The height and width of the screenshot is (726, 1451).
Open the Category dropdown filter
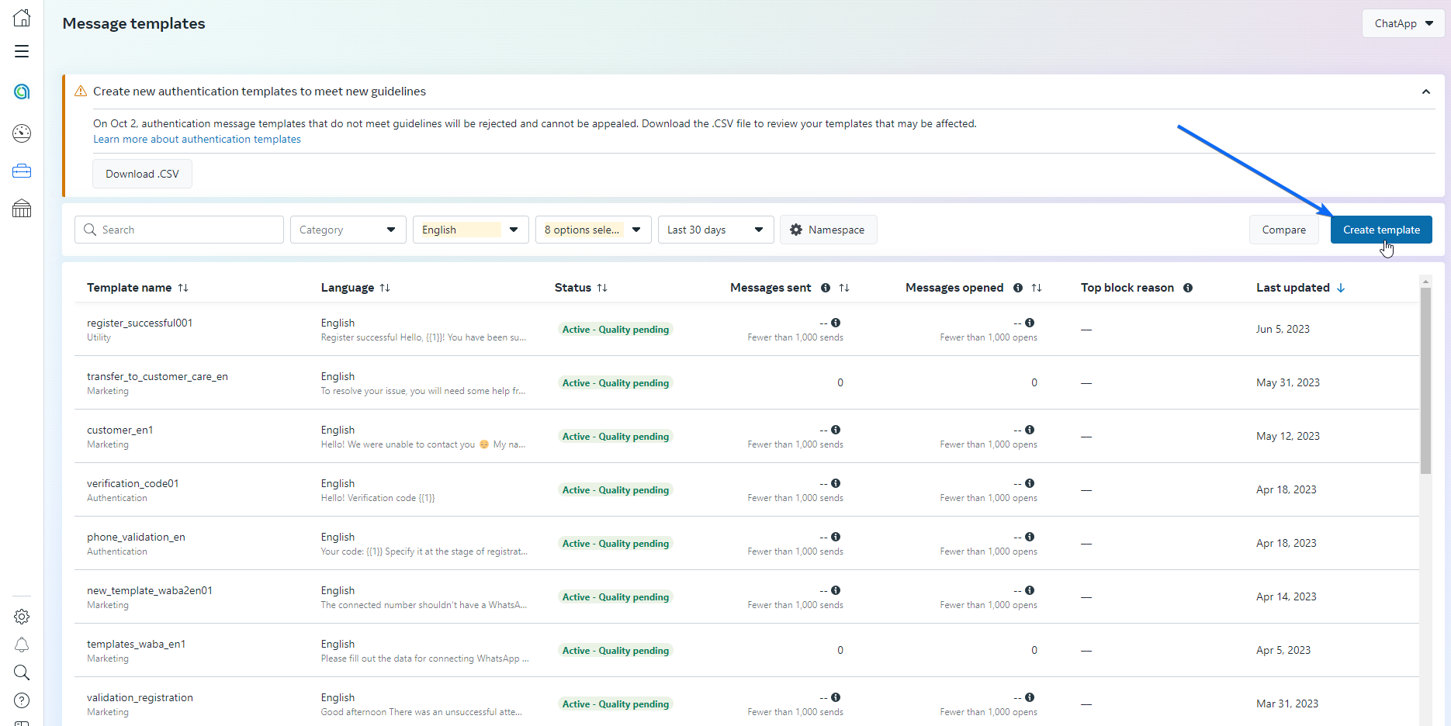348,230
